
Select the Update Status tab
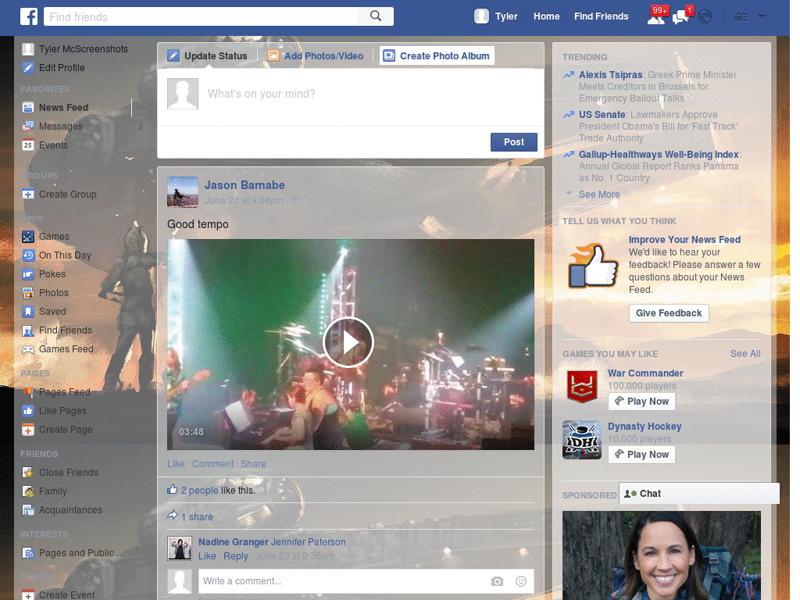tap(208, 55)
